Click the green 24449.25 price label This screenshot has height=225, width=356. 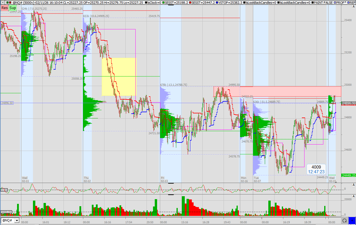pyautogui.click(x=348, y=175)
